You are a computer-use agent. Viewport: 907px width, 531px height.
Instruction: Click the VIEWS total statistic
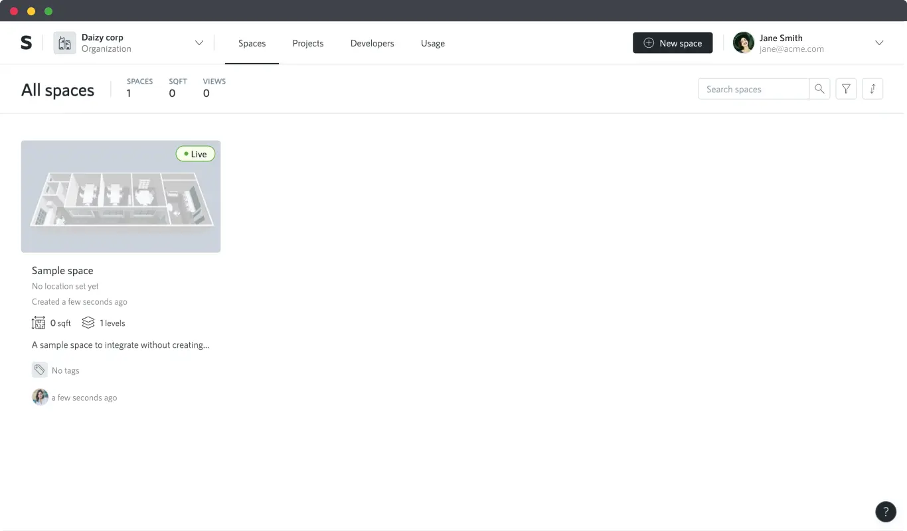coord(214,88)
